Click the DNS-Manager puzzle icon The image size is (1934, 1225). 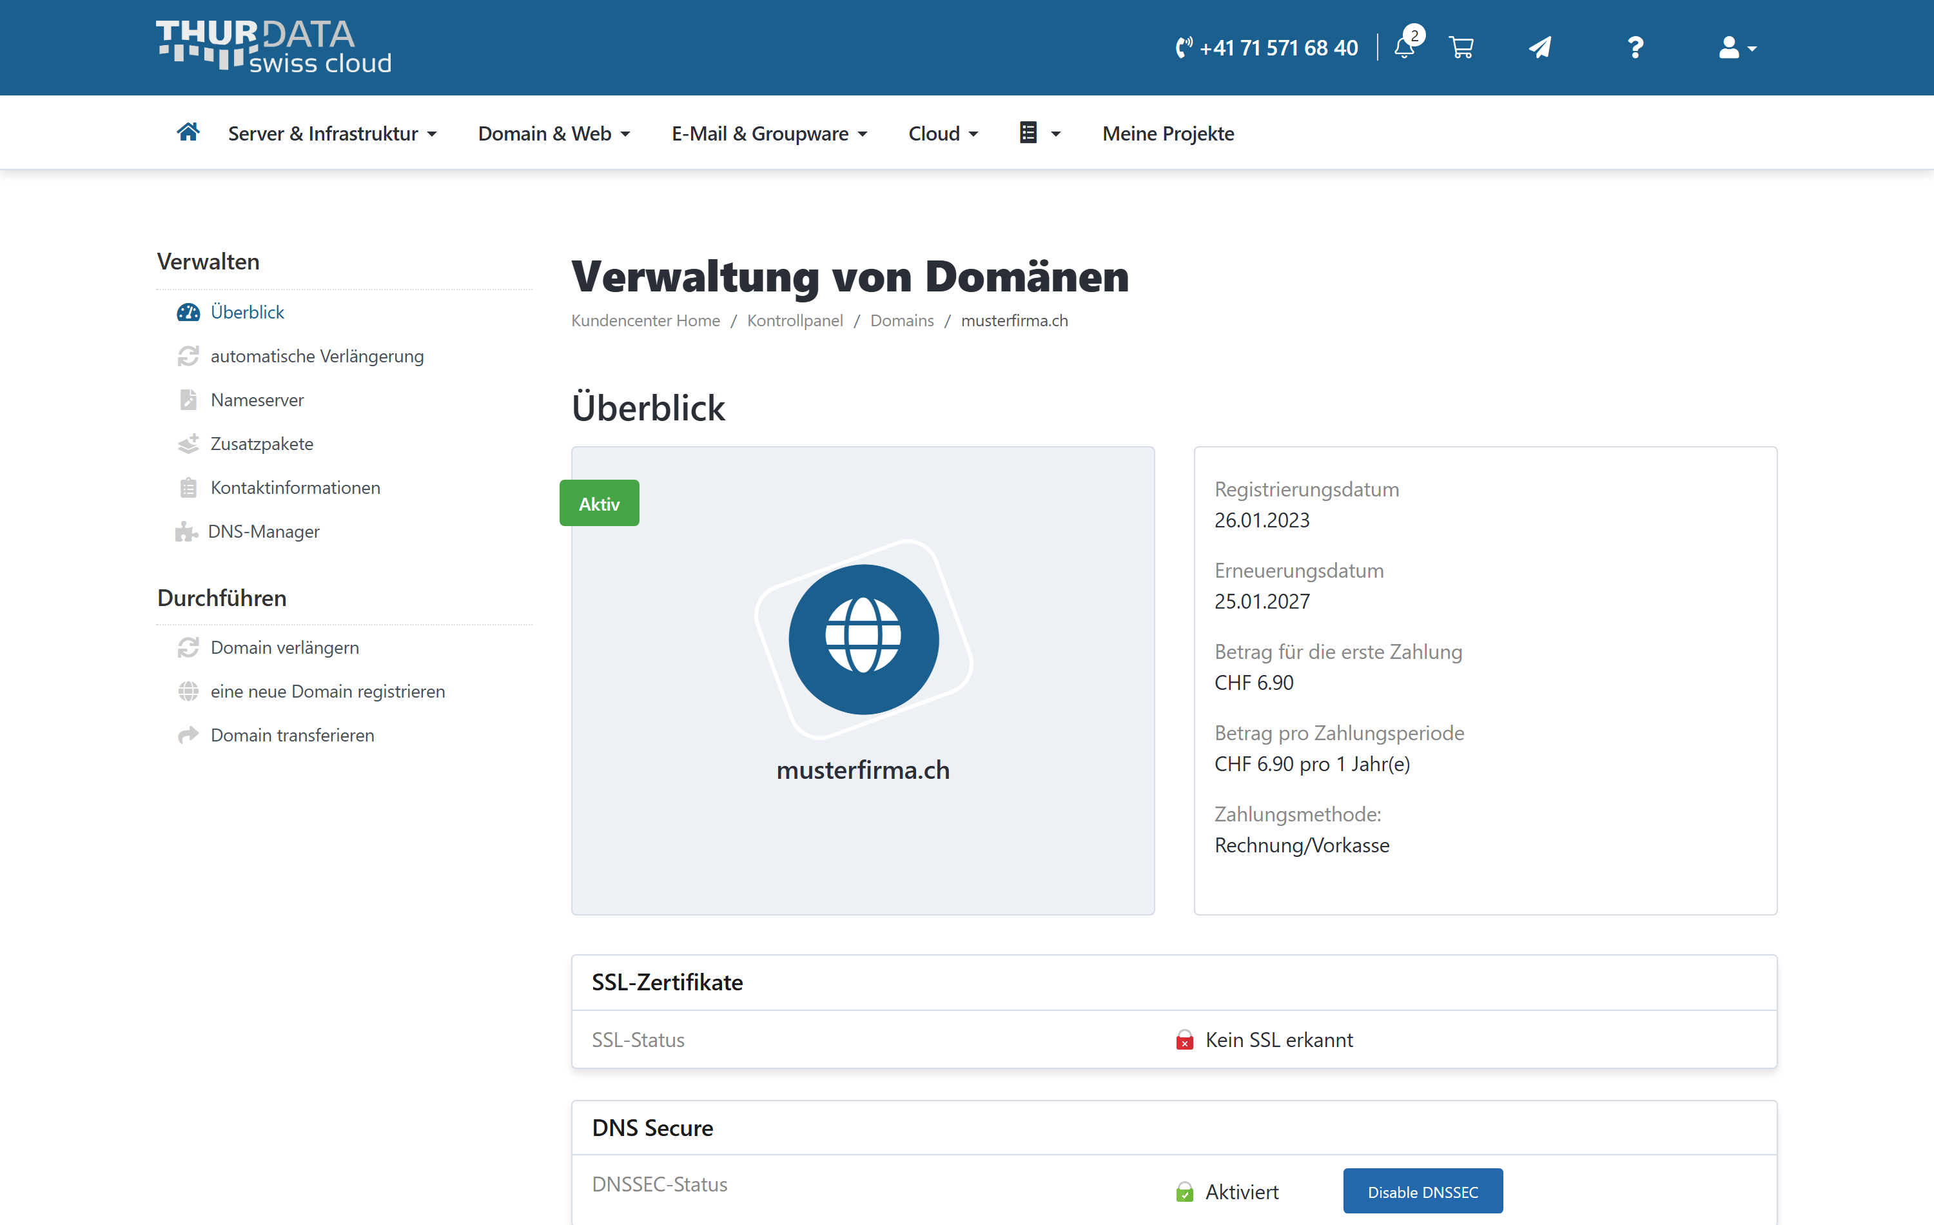186,532
